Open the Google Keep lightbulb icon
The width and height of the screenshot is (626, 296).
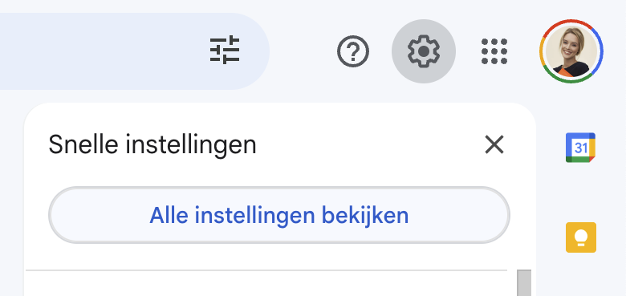[581, 237]
